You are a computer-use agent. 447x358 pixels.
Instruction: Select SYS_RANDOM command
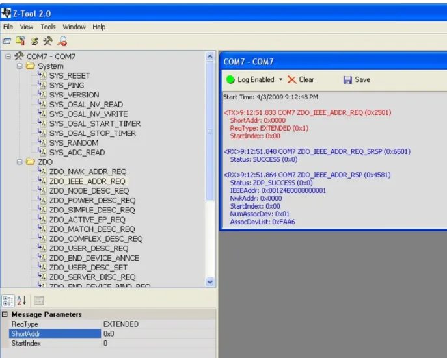[x=74, y=143]
